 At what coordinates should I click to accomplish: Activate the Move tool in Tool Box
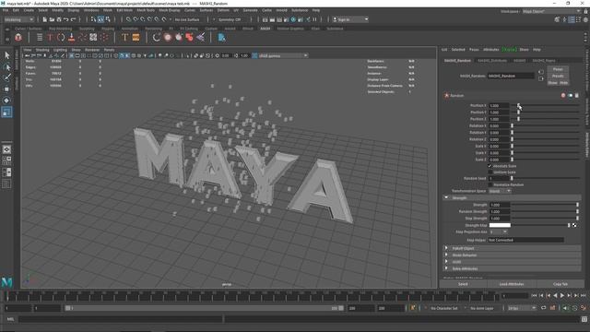(6, 89)
